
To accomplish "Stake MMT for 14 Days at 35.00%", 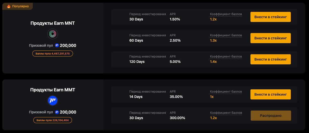I will pyautogui.click(x=270, y=94).
